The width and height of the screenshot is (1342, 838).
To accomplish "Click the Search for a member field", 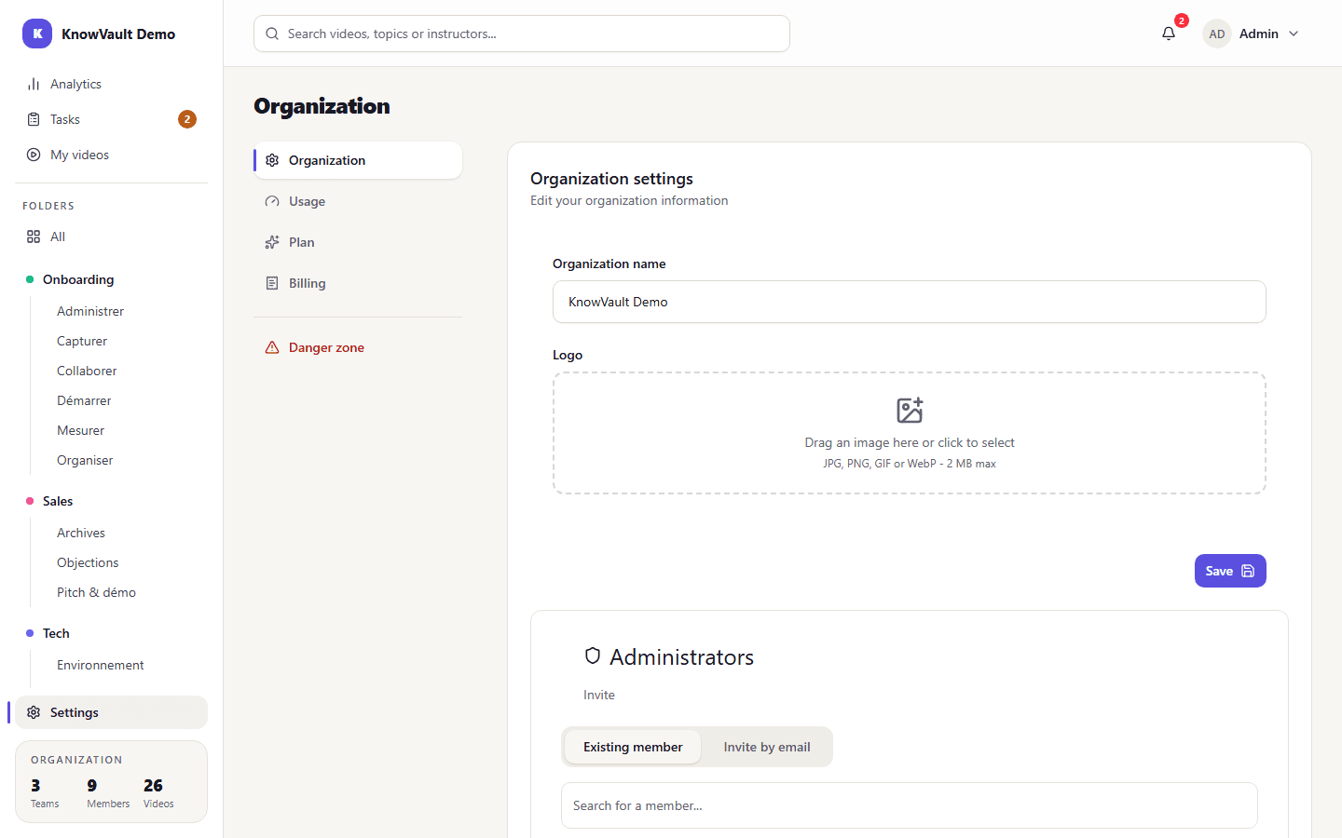I will pos(910,805).
